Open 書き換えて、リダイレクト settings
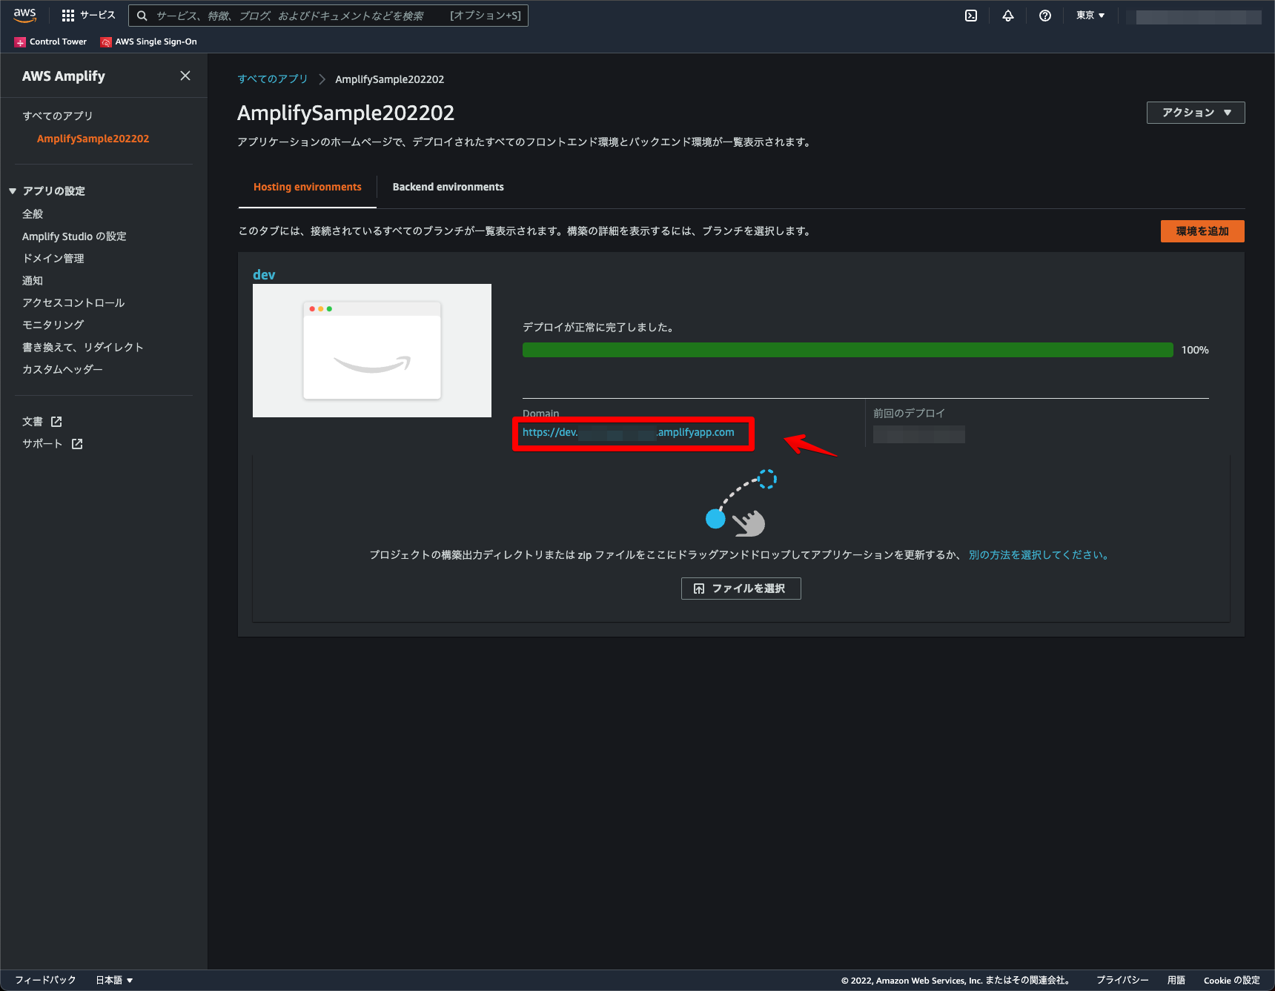 (83, 347)
